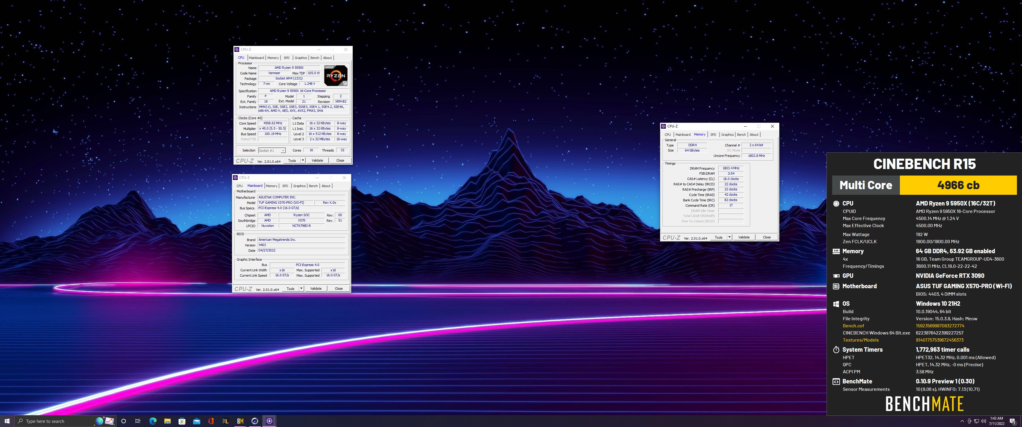The image size is (1022, 427).
Task: Open the RL app icon on the taskbar
Action: [x=226, y=421]
